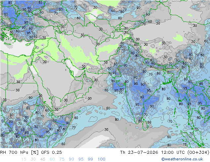Image resolution: width=210 pixels, height=162 pixels.
Task: Click the "(00+324)" forecast offset
Action: click(198, 152)
